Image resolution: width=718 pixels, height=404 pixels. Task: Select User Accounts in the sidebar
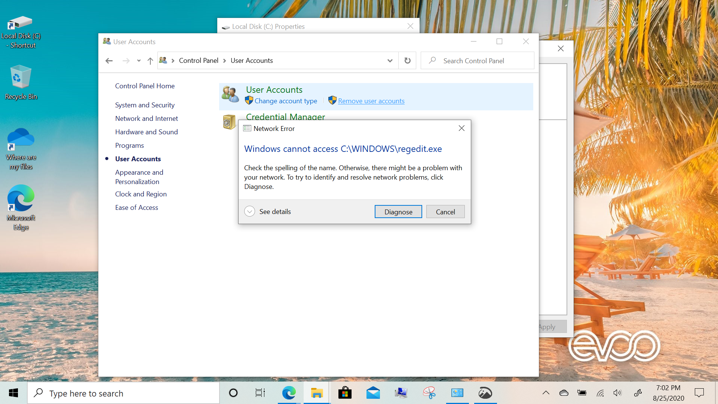pos(138,159)
